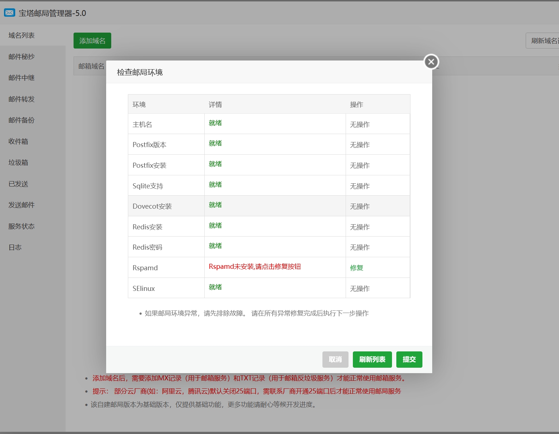
Task: Click the 就绪 status in 主机名 row
Action: click(x=215, y=123)
